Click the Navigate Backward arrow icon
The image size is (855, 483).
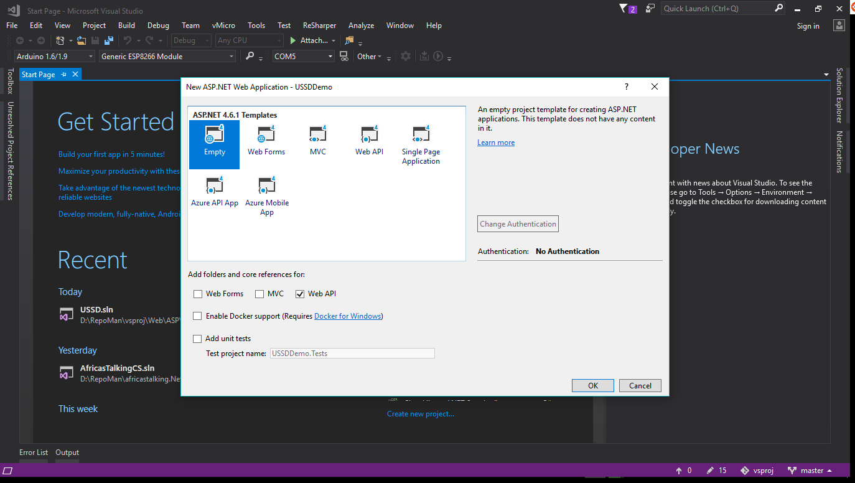click(21, 40)
